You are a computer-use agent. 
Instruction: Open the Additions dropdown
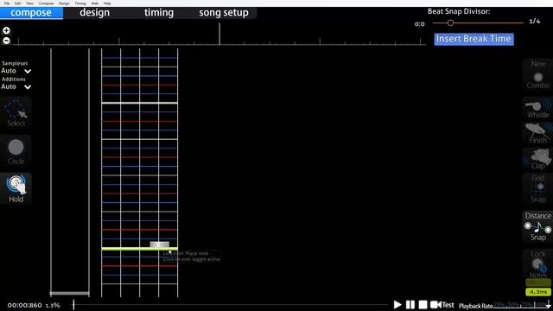[x=16, y=86]
